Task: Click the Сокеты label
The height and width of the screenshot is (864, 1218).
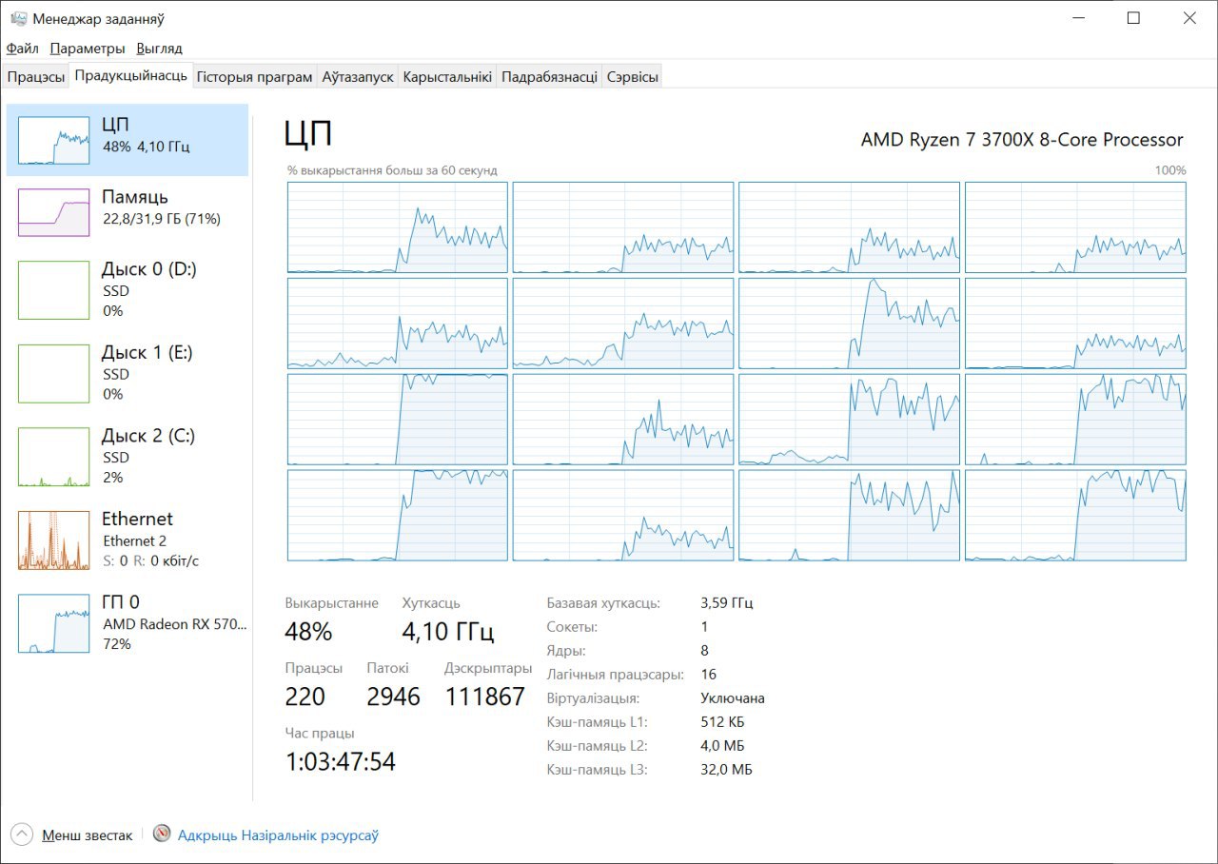Action: tap(572, 627)
